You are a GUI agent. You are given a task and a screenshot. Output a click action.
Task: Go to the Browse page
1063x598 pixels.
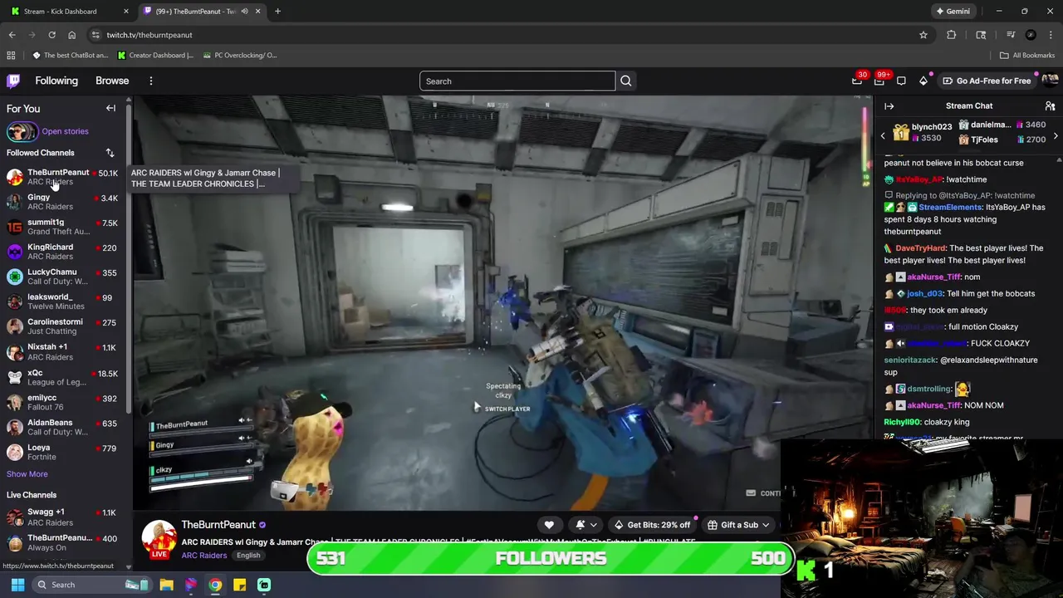[112, 81]
